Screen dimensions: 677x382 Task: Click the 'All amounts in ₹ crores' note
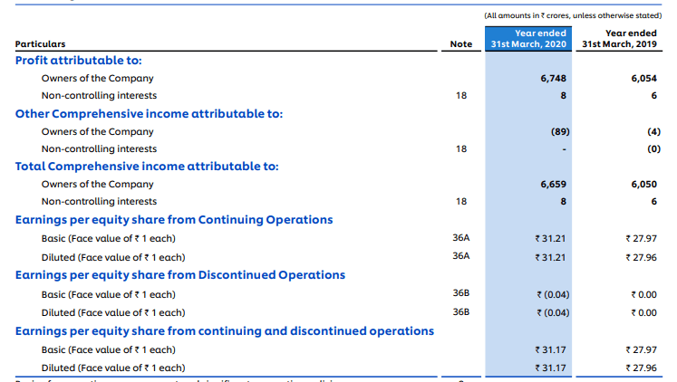pyautogui.click(x=571, y=15)
